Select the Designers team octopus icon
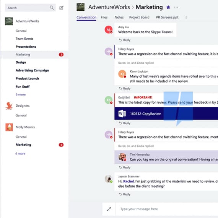This screenshot has height=218, width=218. click(x=9, y=106)
